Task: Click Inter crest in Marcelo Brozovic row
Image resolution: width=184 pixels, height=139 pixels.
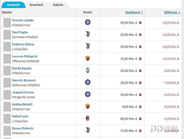Action: 87,82
